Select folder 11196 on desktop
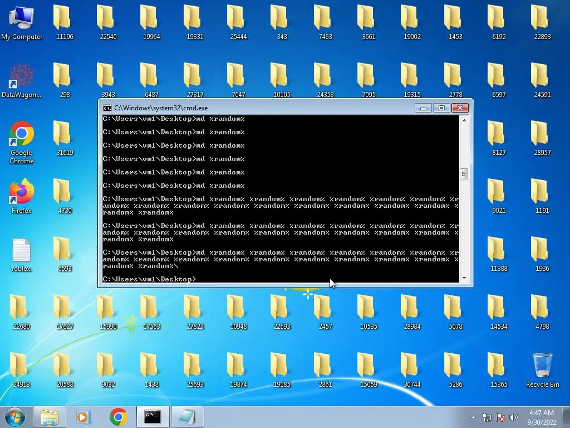The image size is (570, 428). click(x=65, y=23)
